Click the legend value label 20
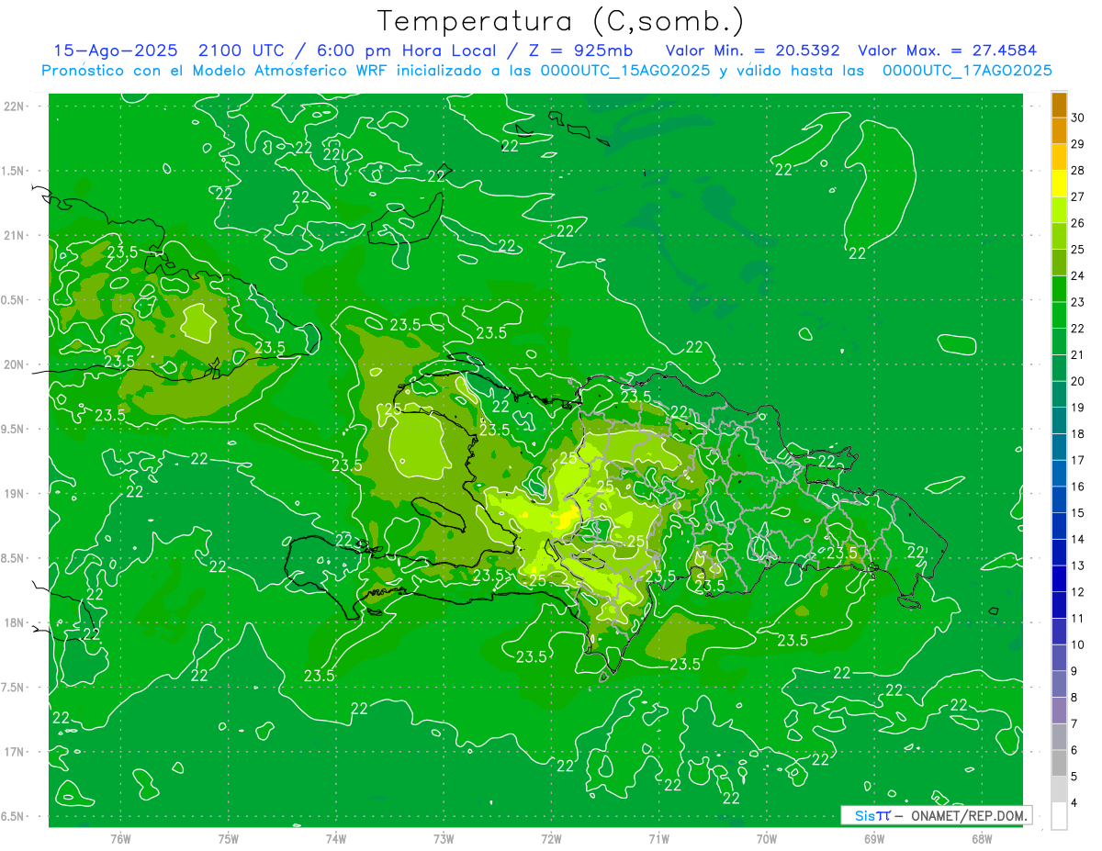 [x=1077, y=381]
